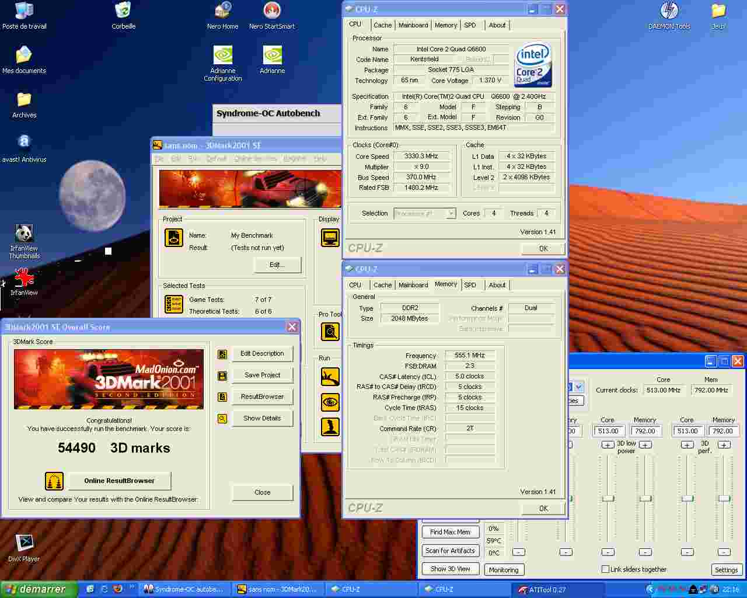Screen dimensions: 747x598
Task: Click the magnifier icon beside Show Details
Action: pyautogui.click(x=222, y=419)
